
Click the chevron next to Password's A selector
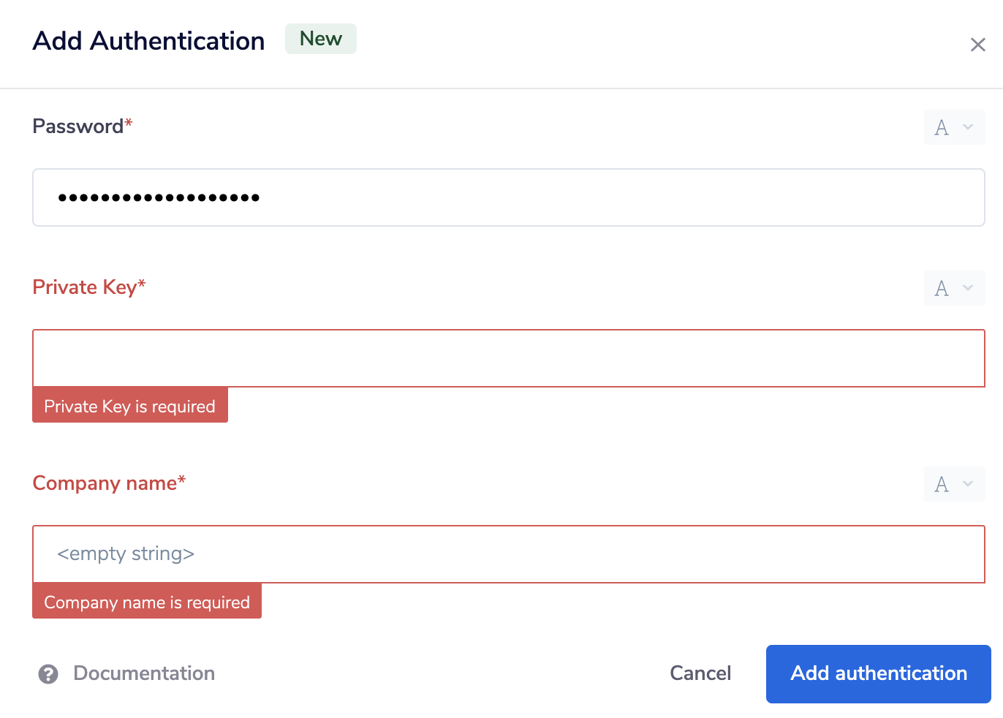[x=966, y=127]
